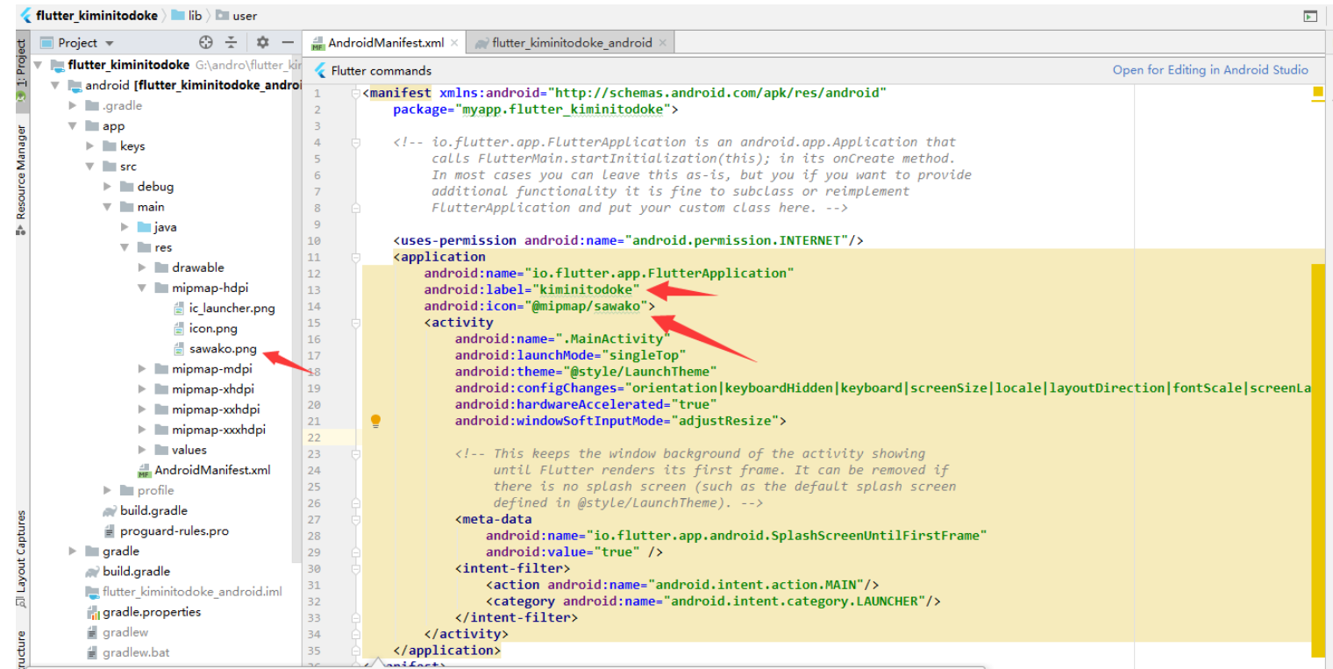The width and height of the screenshot is (1333, 669).
Task: Fold the manifest tag at line 1
Action: tap(355, 93)
